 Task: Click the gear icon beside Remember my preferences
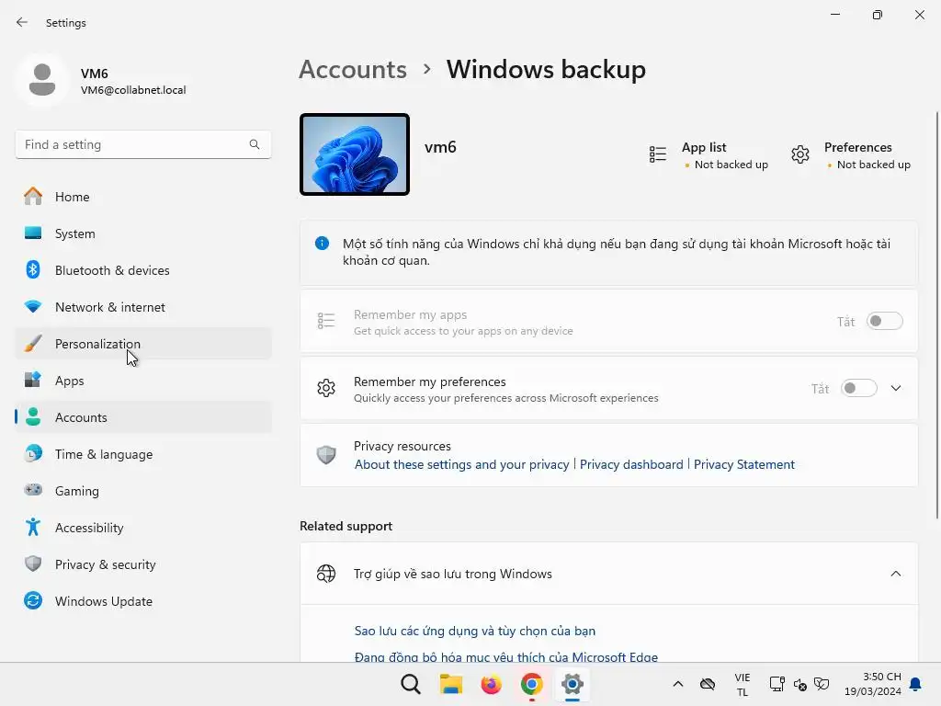(x=326, y=388)
